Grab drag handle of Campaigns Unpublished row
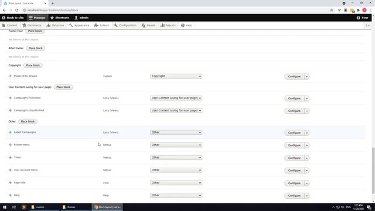 (x=10, y=111)
